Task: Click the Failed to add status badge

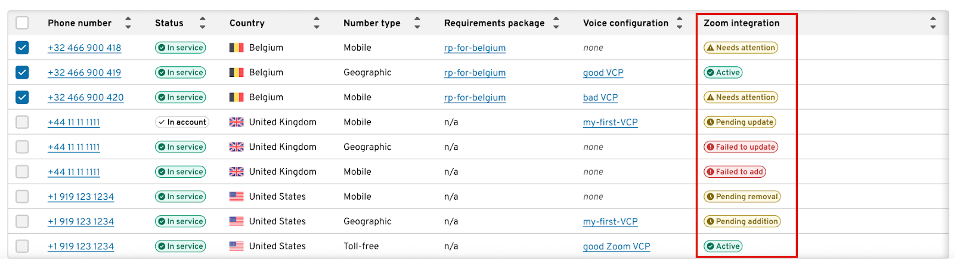Action: [735, 172]
